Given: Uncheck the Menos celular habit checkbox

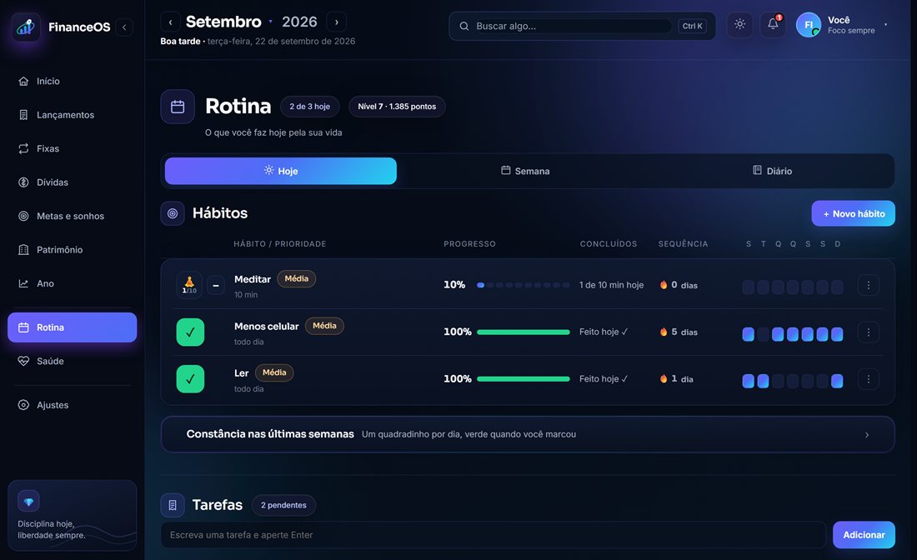Looking at the screenshot, I should (190, 332).
